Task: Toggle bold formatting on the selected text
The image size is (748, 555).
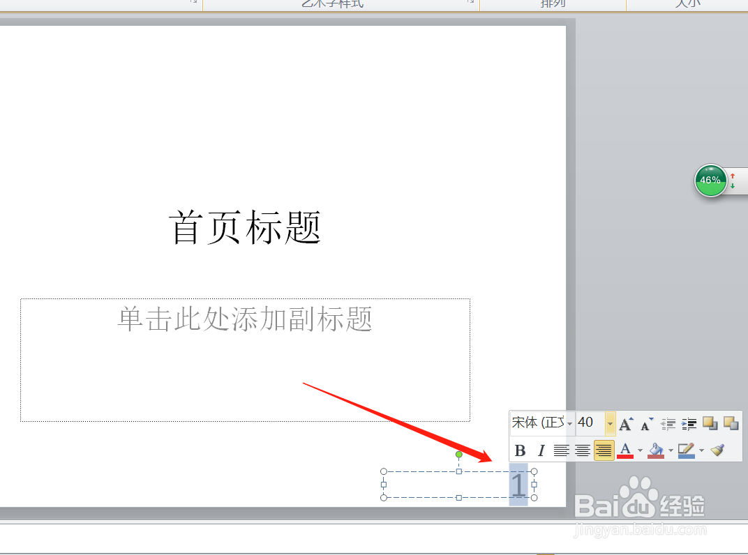Action: pos(521,450)
